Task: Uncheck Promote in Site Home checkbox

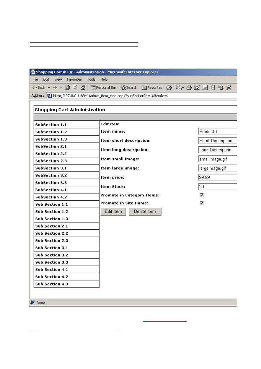Action: point(202,203)
